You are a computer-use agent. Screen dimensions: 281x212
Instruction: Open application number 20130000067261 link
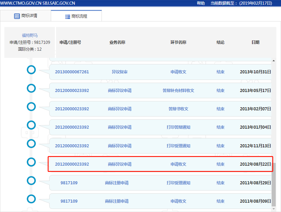coord(72,72)
